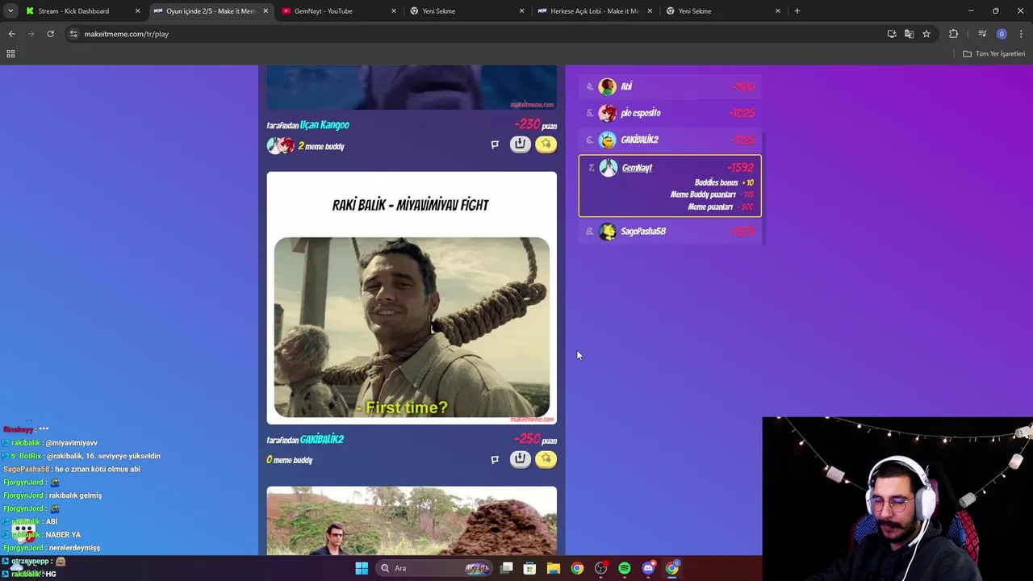The image size is (1033, 581).
Task: Open OBS Studio from taskbar
Action: click(x=600, y=568)
